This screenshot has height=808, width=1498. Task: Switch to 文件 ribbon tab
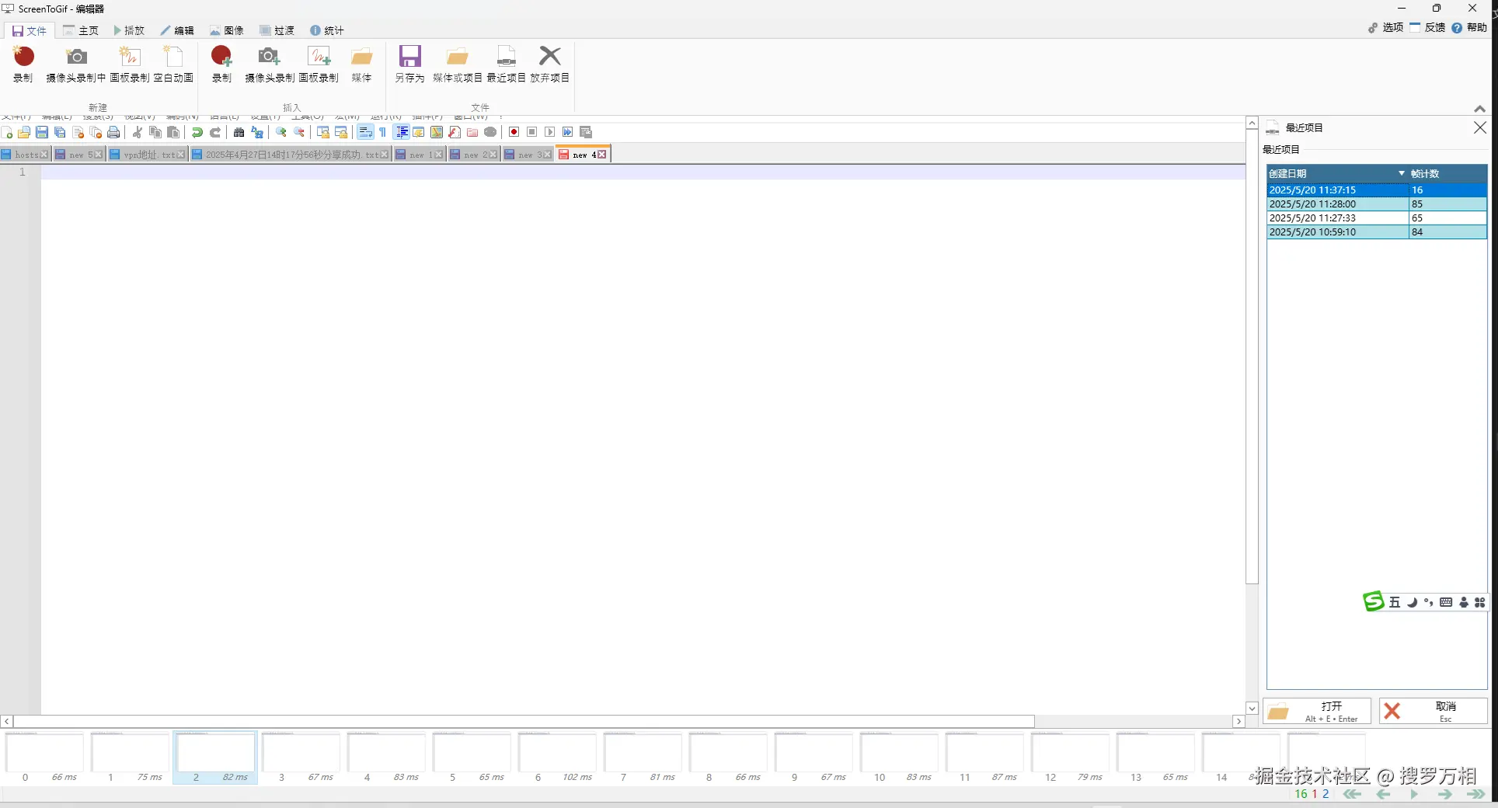[29, 30]
